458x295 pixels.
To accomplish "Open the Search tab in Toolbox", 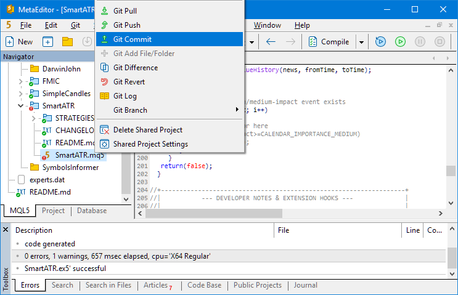I will pos(62,285).
